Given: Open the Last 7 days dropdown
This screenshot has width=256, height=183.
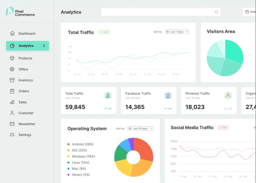Looking at the screenshot, I should [177, 32].
